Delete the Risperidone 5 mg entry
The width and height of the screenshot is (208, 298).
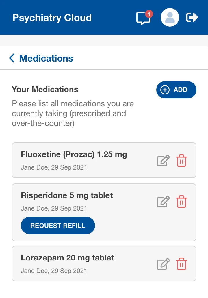[181, 202]
